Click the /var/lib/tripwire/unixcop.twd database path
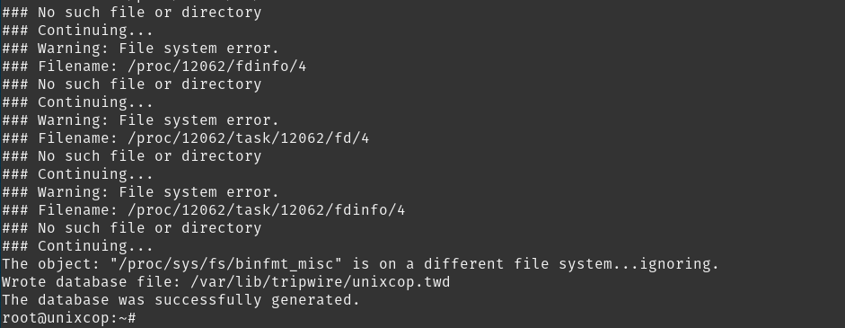 click(x=320, y=282)
